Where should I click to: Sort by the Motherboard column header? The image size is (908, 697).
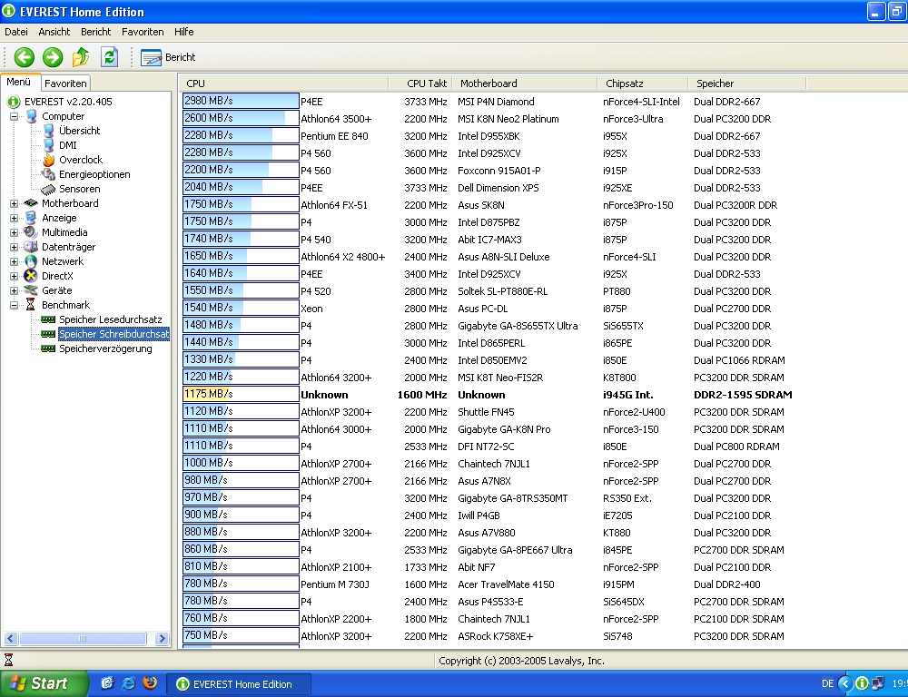pos(524,83)
